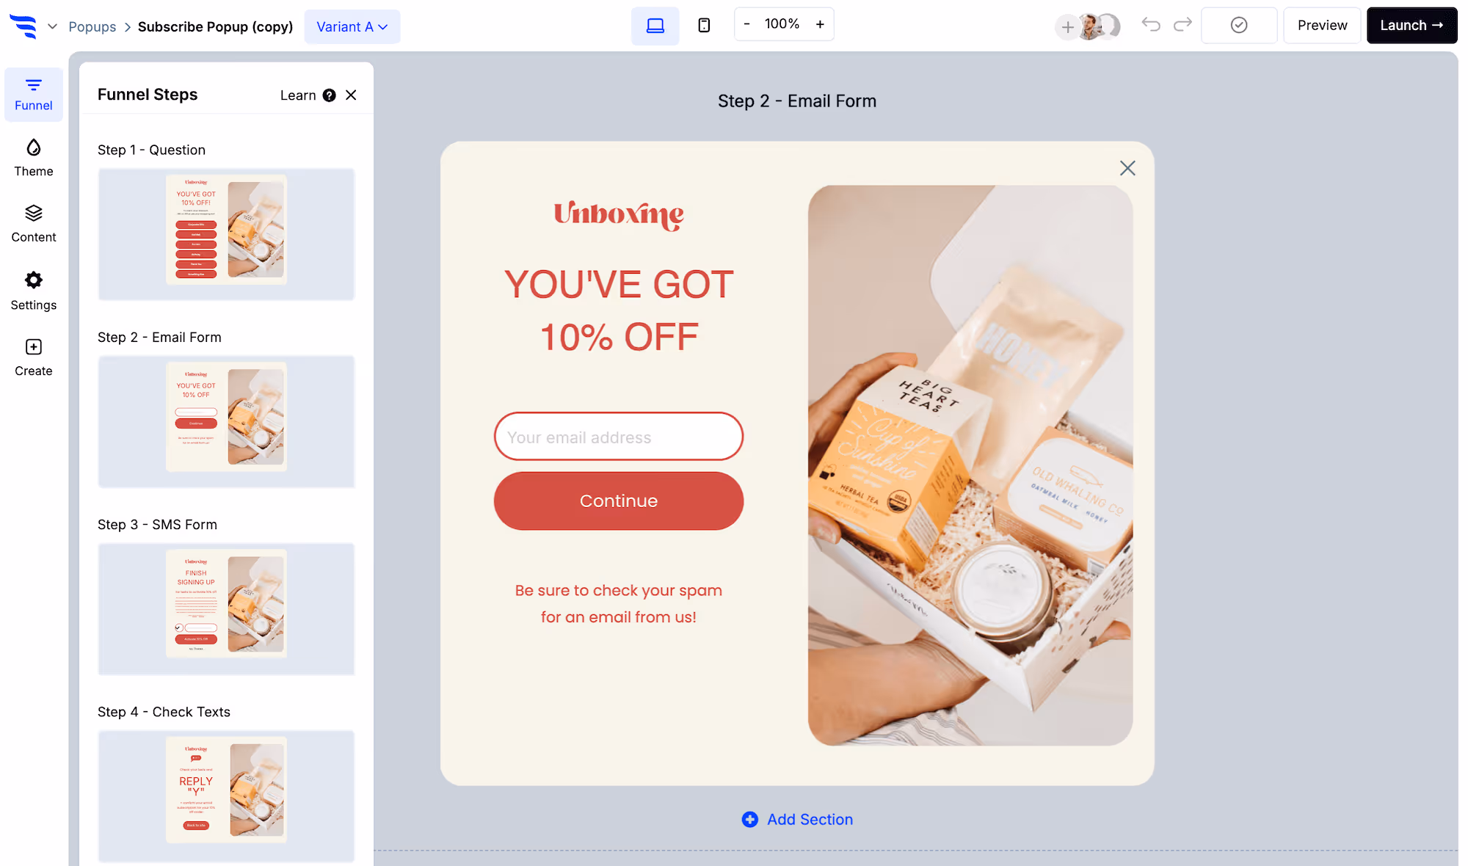
Task: Select the YOU'VE GOT 10% OFF headline
Action: click(619, 310)
